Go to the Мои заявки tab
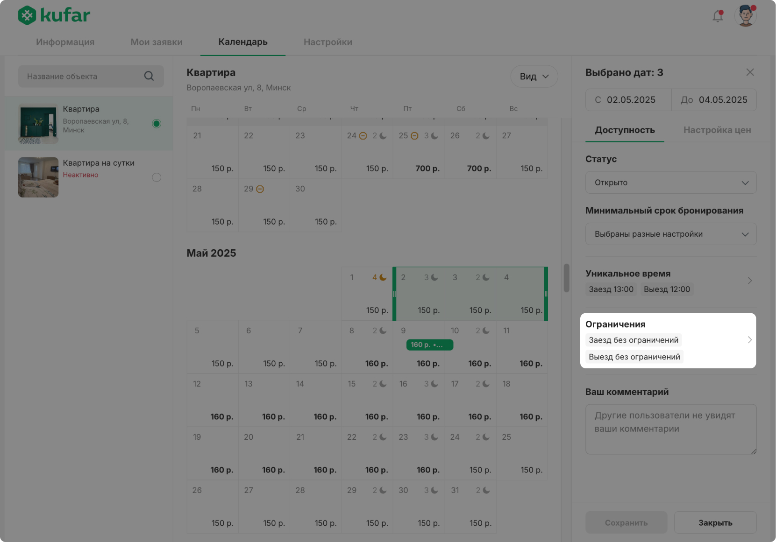This screenshot has width=776, height=542. [157, 42]
